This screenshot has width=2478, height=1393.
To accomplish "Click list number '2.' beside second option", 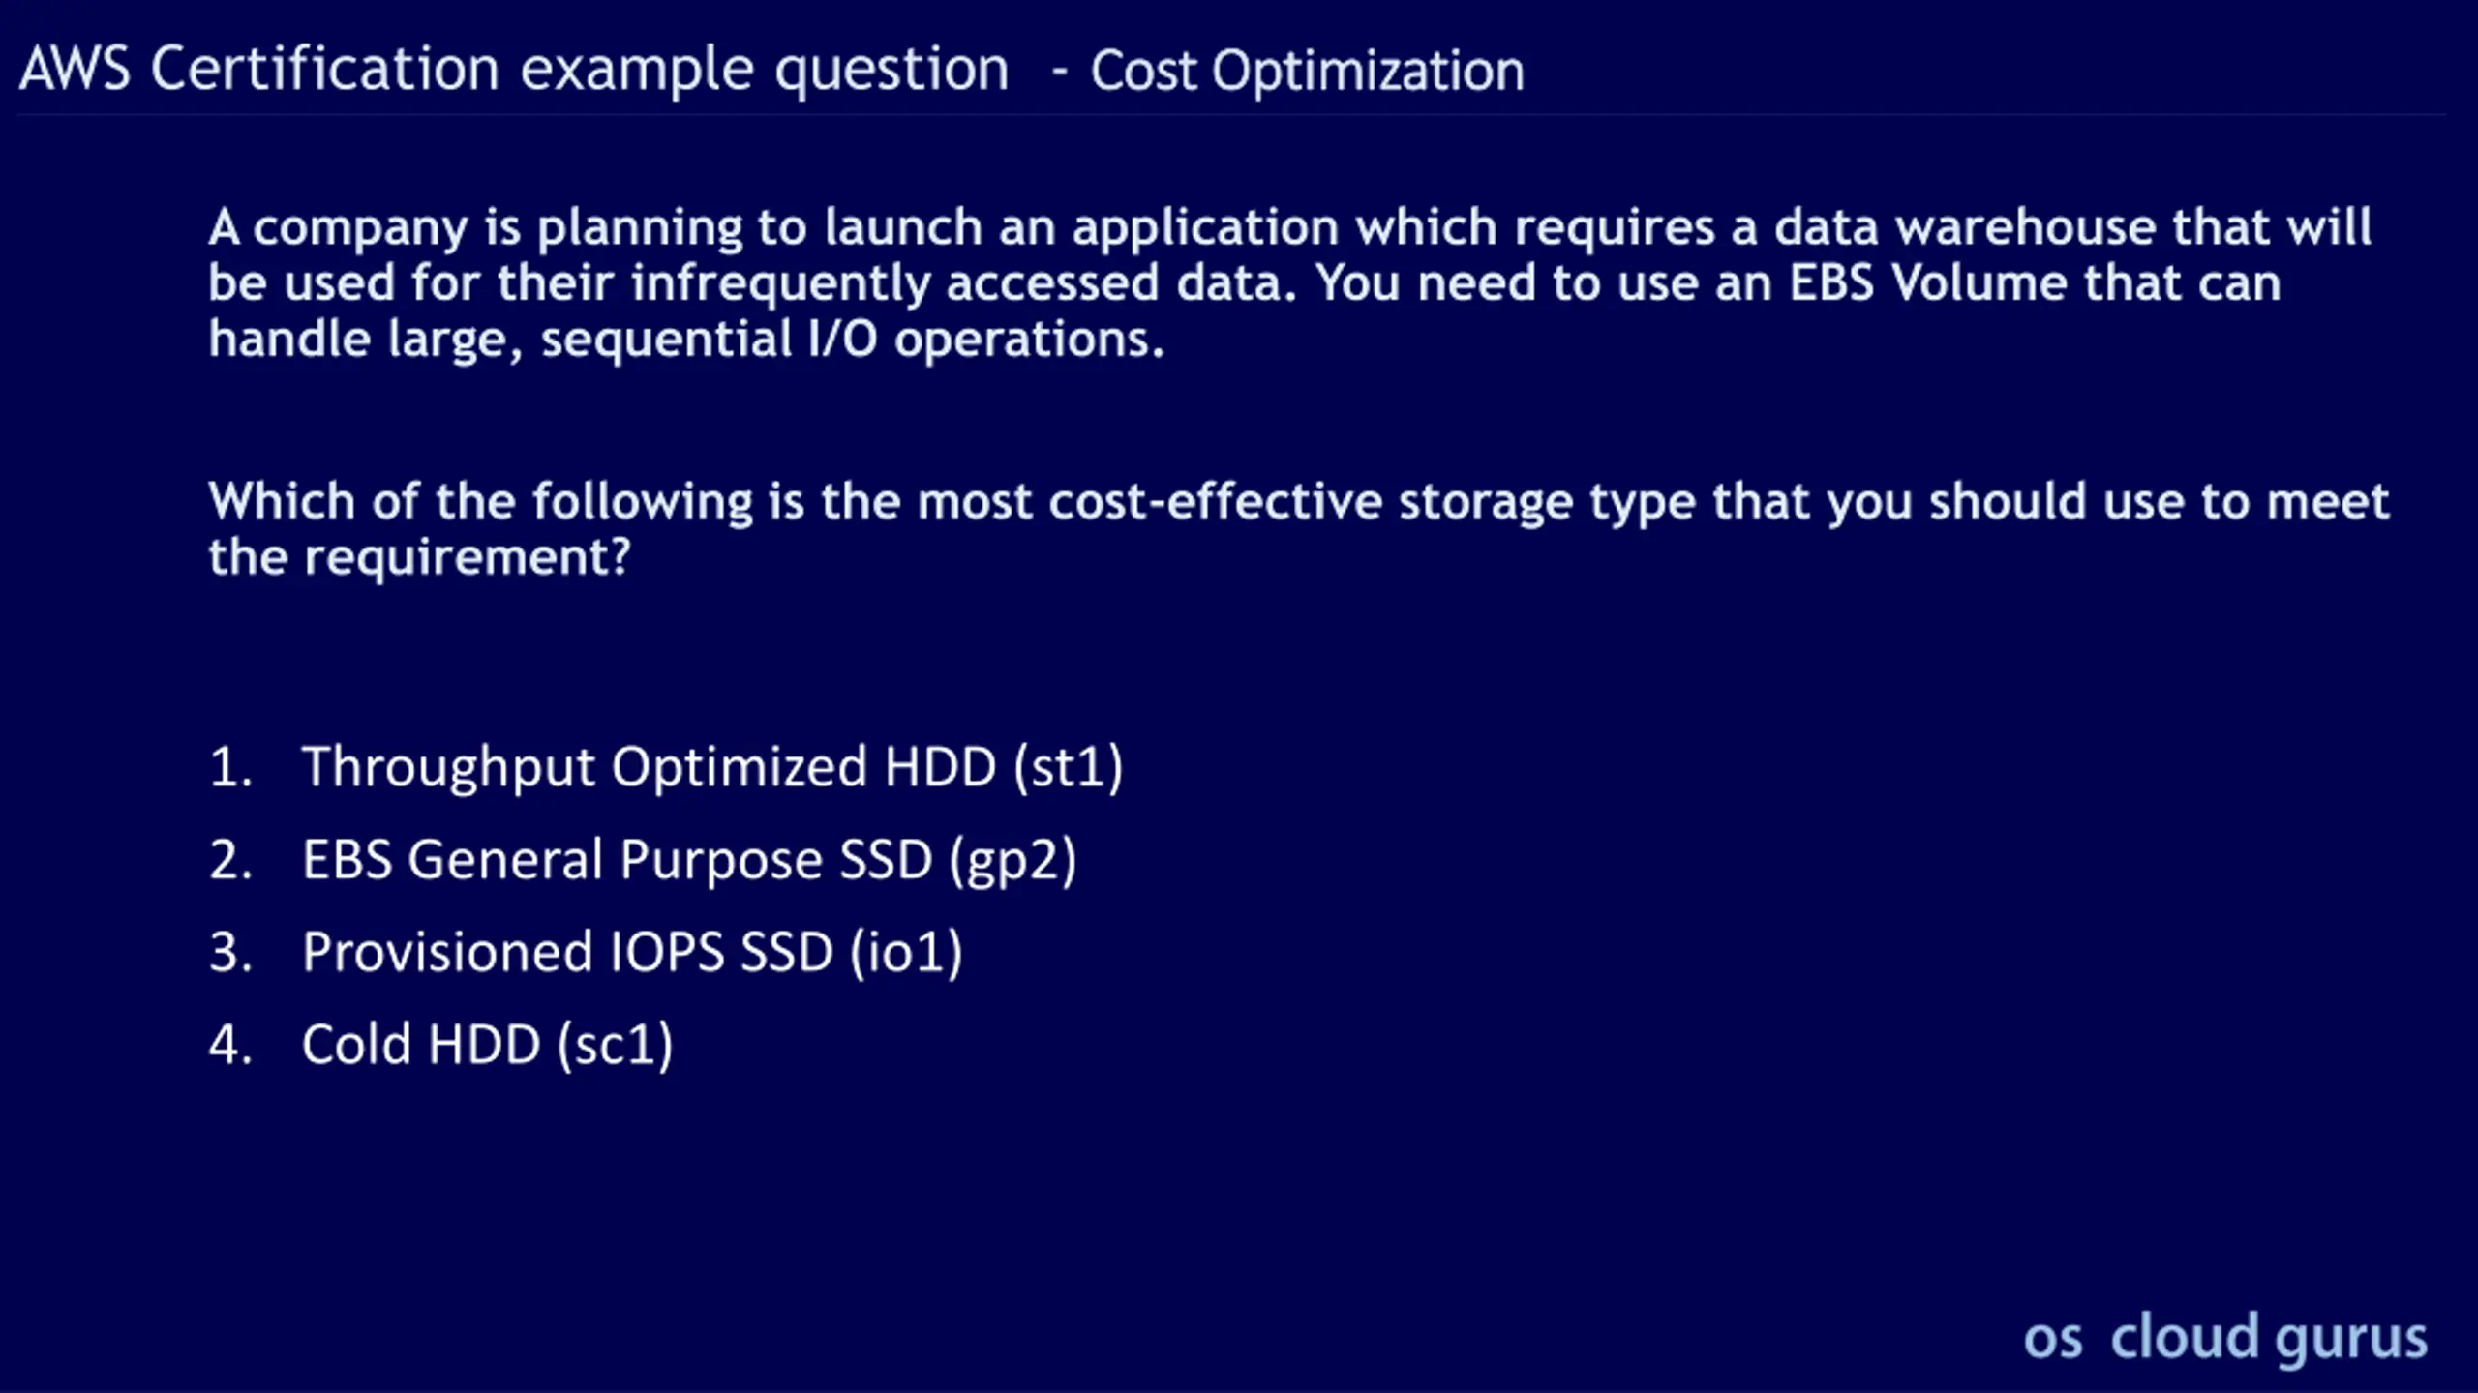I will pos(231,861).
